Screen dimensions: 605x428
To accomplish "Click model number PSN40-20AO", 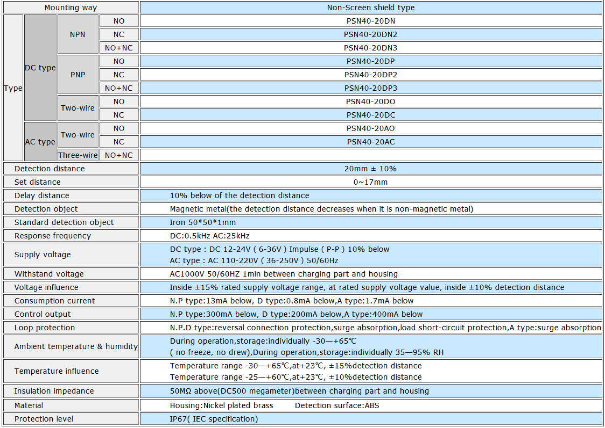I will point(371,128).
